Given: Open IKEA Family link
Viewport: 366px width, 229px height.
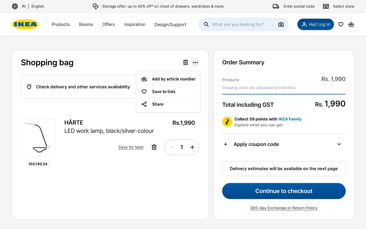Looking at the screenshot, I should point(290,119).
